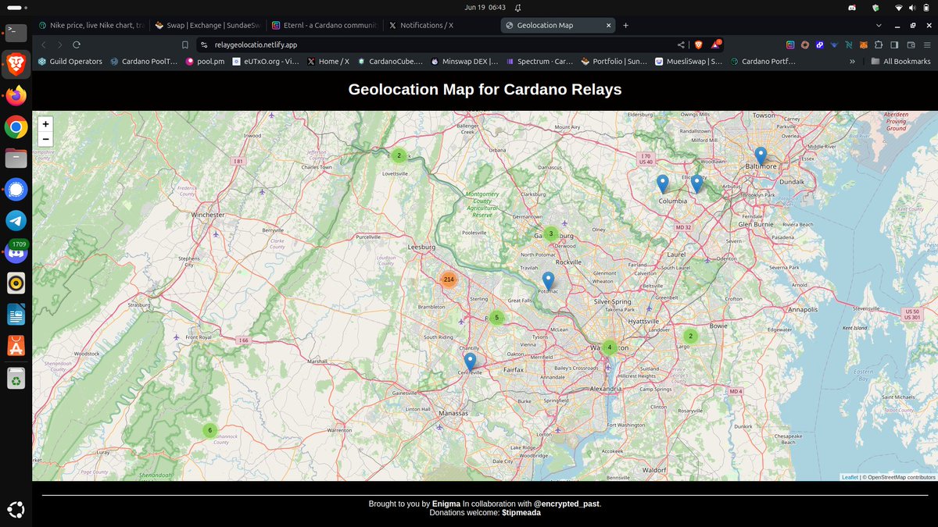Open the Cardano PoolTool bookmark
This screenshot has width=938, height=527.
pos(144,61)
